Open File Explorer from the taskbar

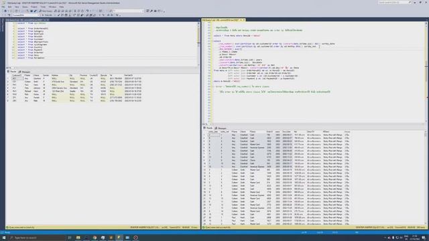point(78,238)
